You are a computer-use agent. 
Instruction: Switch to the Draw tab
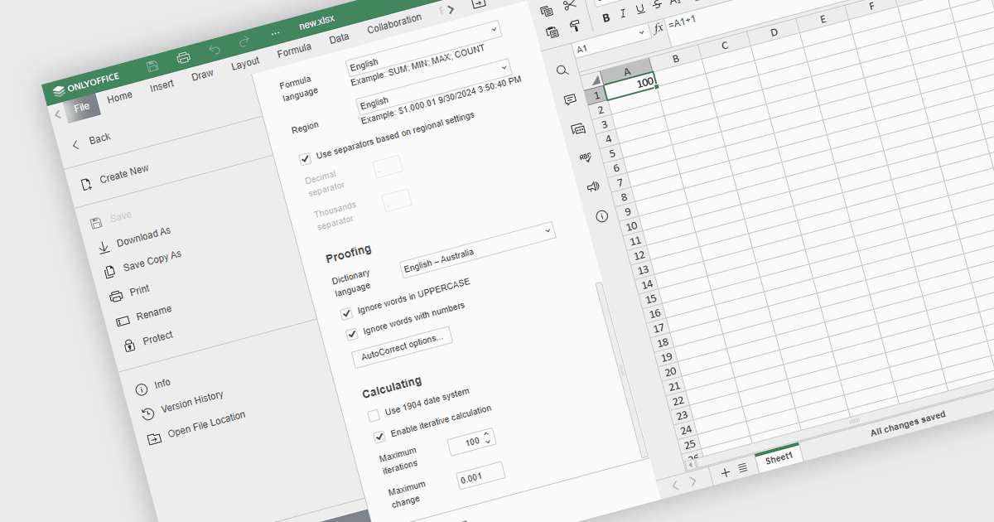coord(202,75)
